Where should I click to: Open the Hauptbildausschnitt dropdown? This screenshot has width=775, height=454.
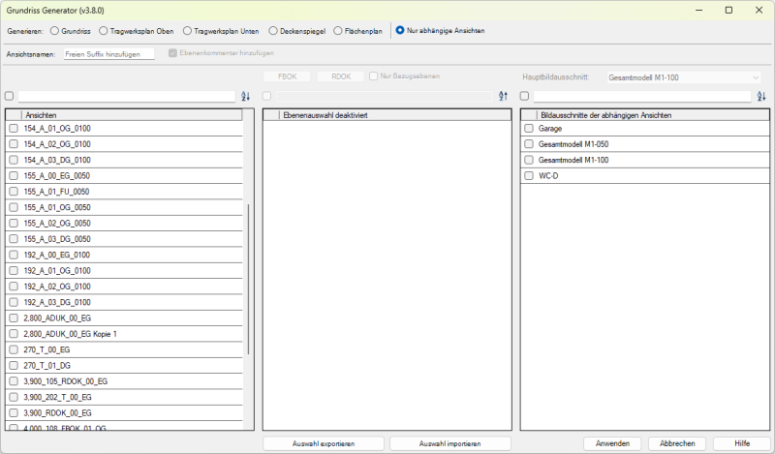click(x=684, y=77)
